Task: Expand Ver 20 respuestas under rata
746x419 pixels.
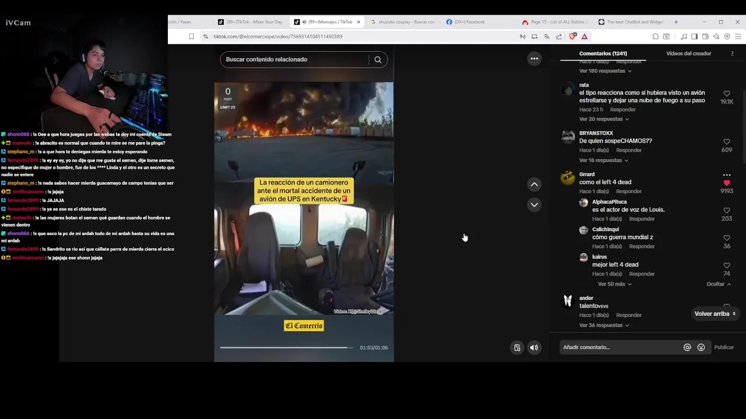Action: tap(604, 119)
